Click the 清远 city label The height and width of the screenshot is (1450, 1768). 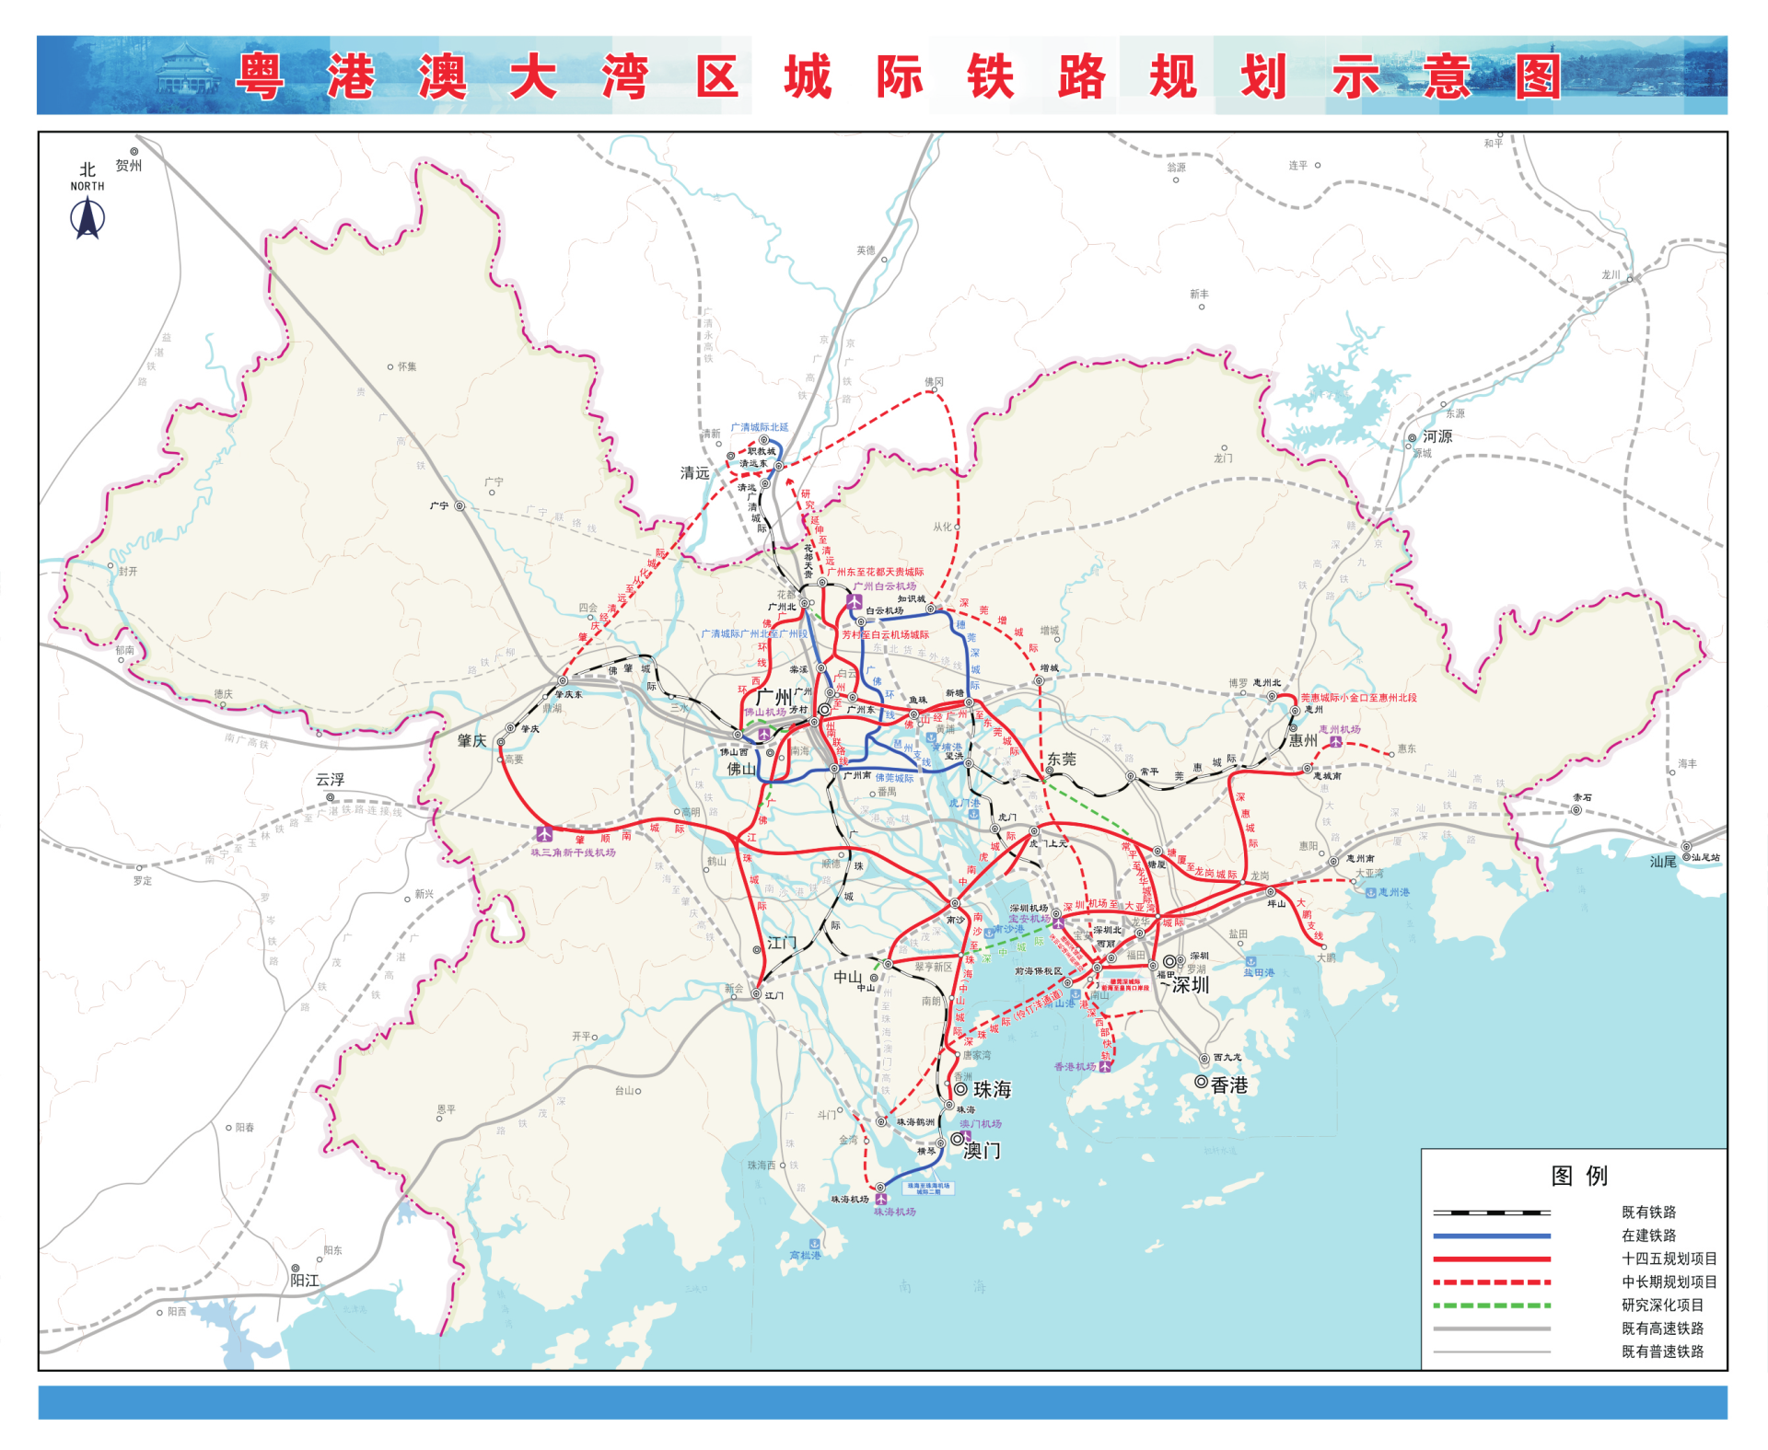(694, 473)
